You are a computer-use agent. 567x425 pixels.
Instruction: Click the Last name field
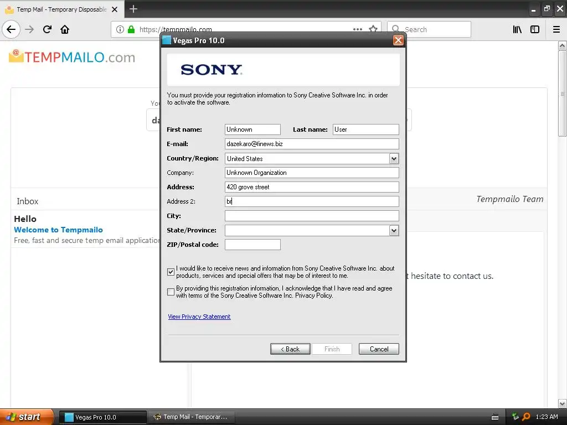pos(365,129)
